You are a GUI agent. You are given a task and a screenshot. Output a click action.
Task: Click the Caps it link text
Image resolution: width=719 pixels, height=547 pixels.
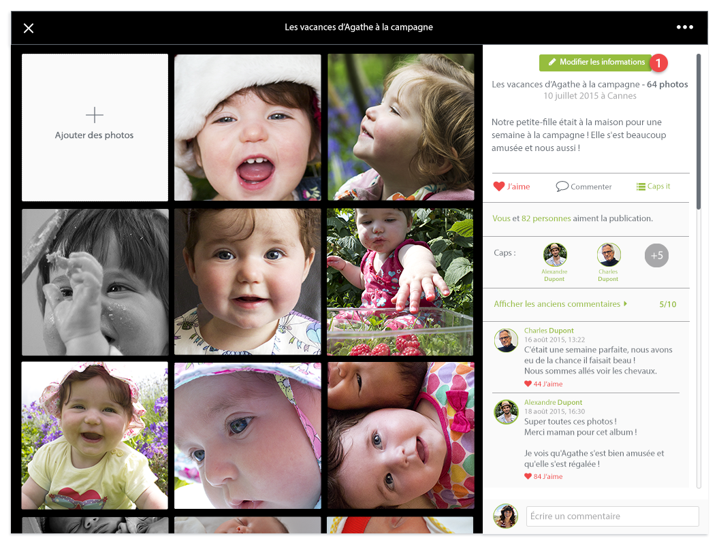pos(659,186)
